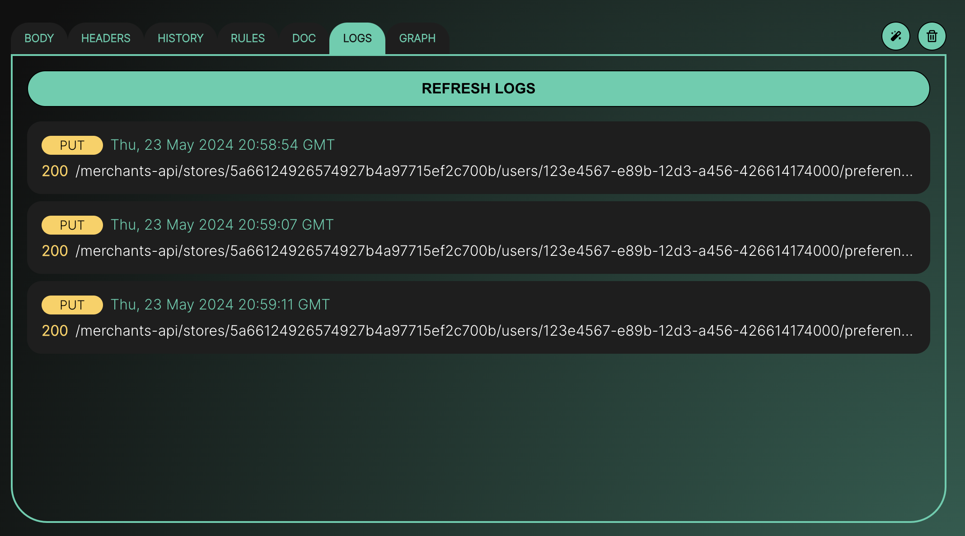This screenshot has height=536, width=965.
Task: Click the magic wand icon button
Action: click(x=896, y=36)
